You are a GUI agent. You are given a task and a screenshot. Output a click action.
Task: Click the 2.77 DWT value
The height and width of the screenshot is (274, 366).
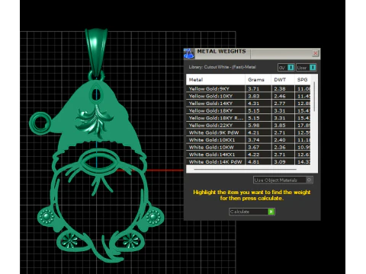(280, 104)
